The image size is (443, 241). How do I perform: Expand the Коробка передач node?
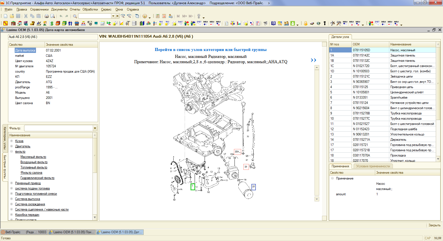point(12,215)
